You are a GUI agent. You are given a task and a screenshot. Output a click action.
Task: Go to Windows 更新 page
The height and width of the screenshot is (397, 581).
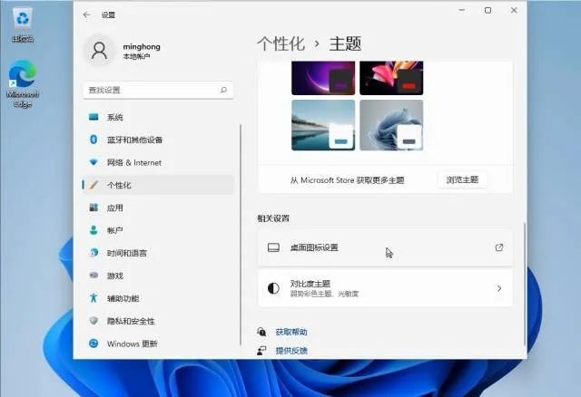point(159,344)
